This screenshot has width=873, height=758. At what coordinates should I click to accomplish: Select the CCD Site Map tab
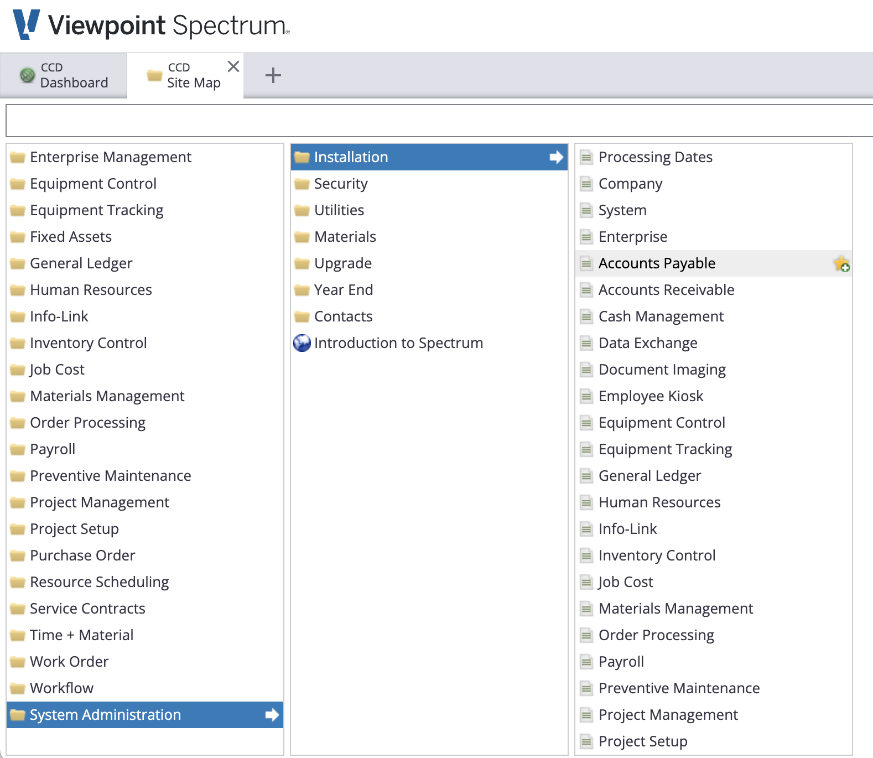pos(185,75)
